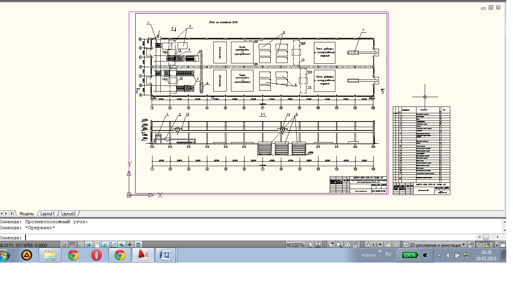Screen dimensions: 513x288
Task: Click the RU language indicator
Action: pos(388,254)
